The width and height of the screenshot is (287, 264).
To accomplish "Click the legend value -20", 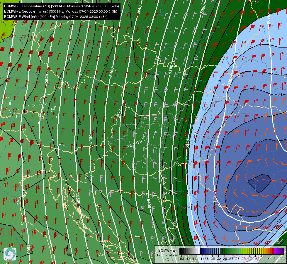I will pyautogui.click(x=243, y=259).
